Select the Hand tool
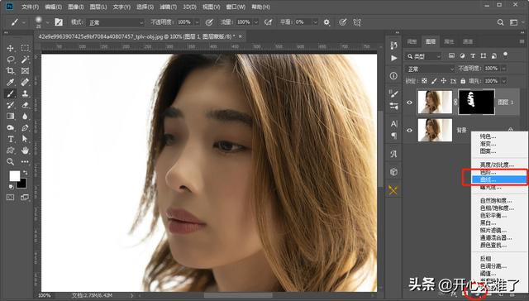 pos(25,150)
